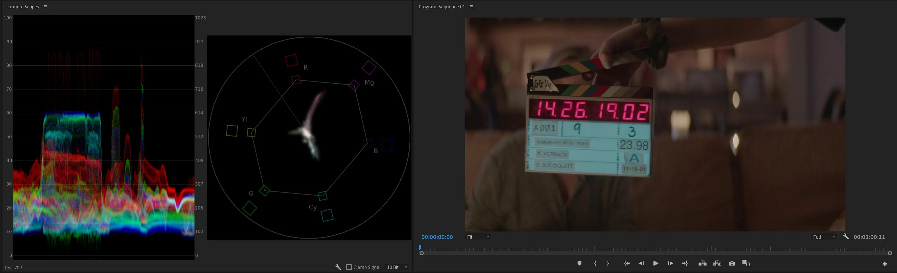Select the Lumetri Scopes panel tab
This screenshot has height=273, width=897.
[23, 7]
